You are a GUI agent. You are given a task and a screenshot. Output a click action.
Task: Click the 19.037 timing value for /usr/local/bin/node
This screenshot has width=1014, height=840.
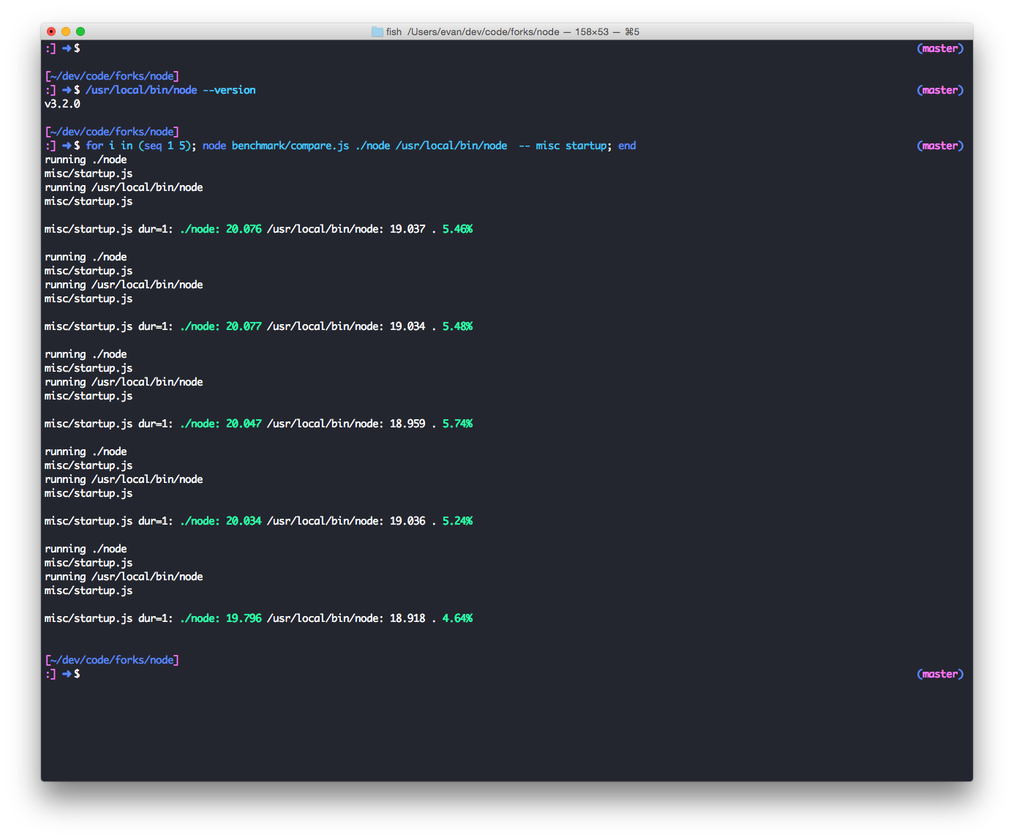[x=408, y=229]
